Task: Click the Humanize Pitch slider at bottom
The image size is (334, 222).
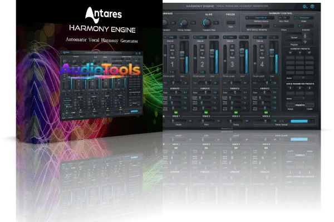Action: click(x=207, y=121)
